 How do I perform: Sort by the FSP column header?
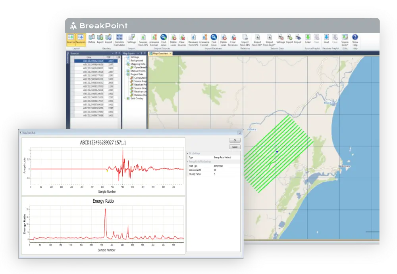pos(109,57)
